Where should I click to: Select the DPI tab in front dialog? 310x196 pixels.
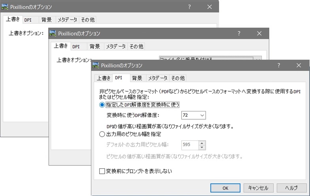tap(121, 77)
